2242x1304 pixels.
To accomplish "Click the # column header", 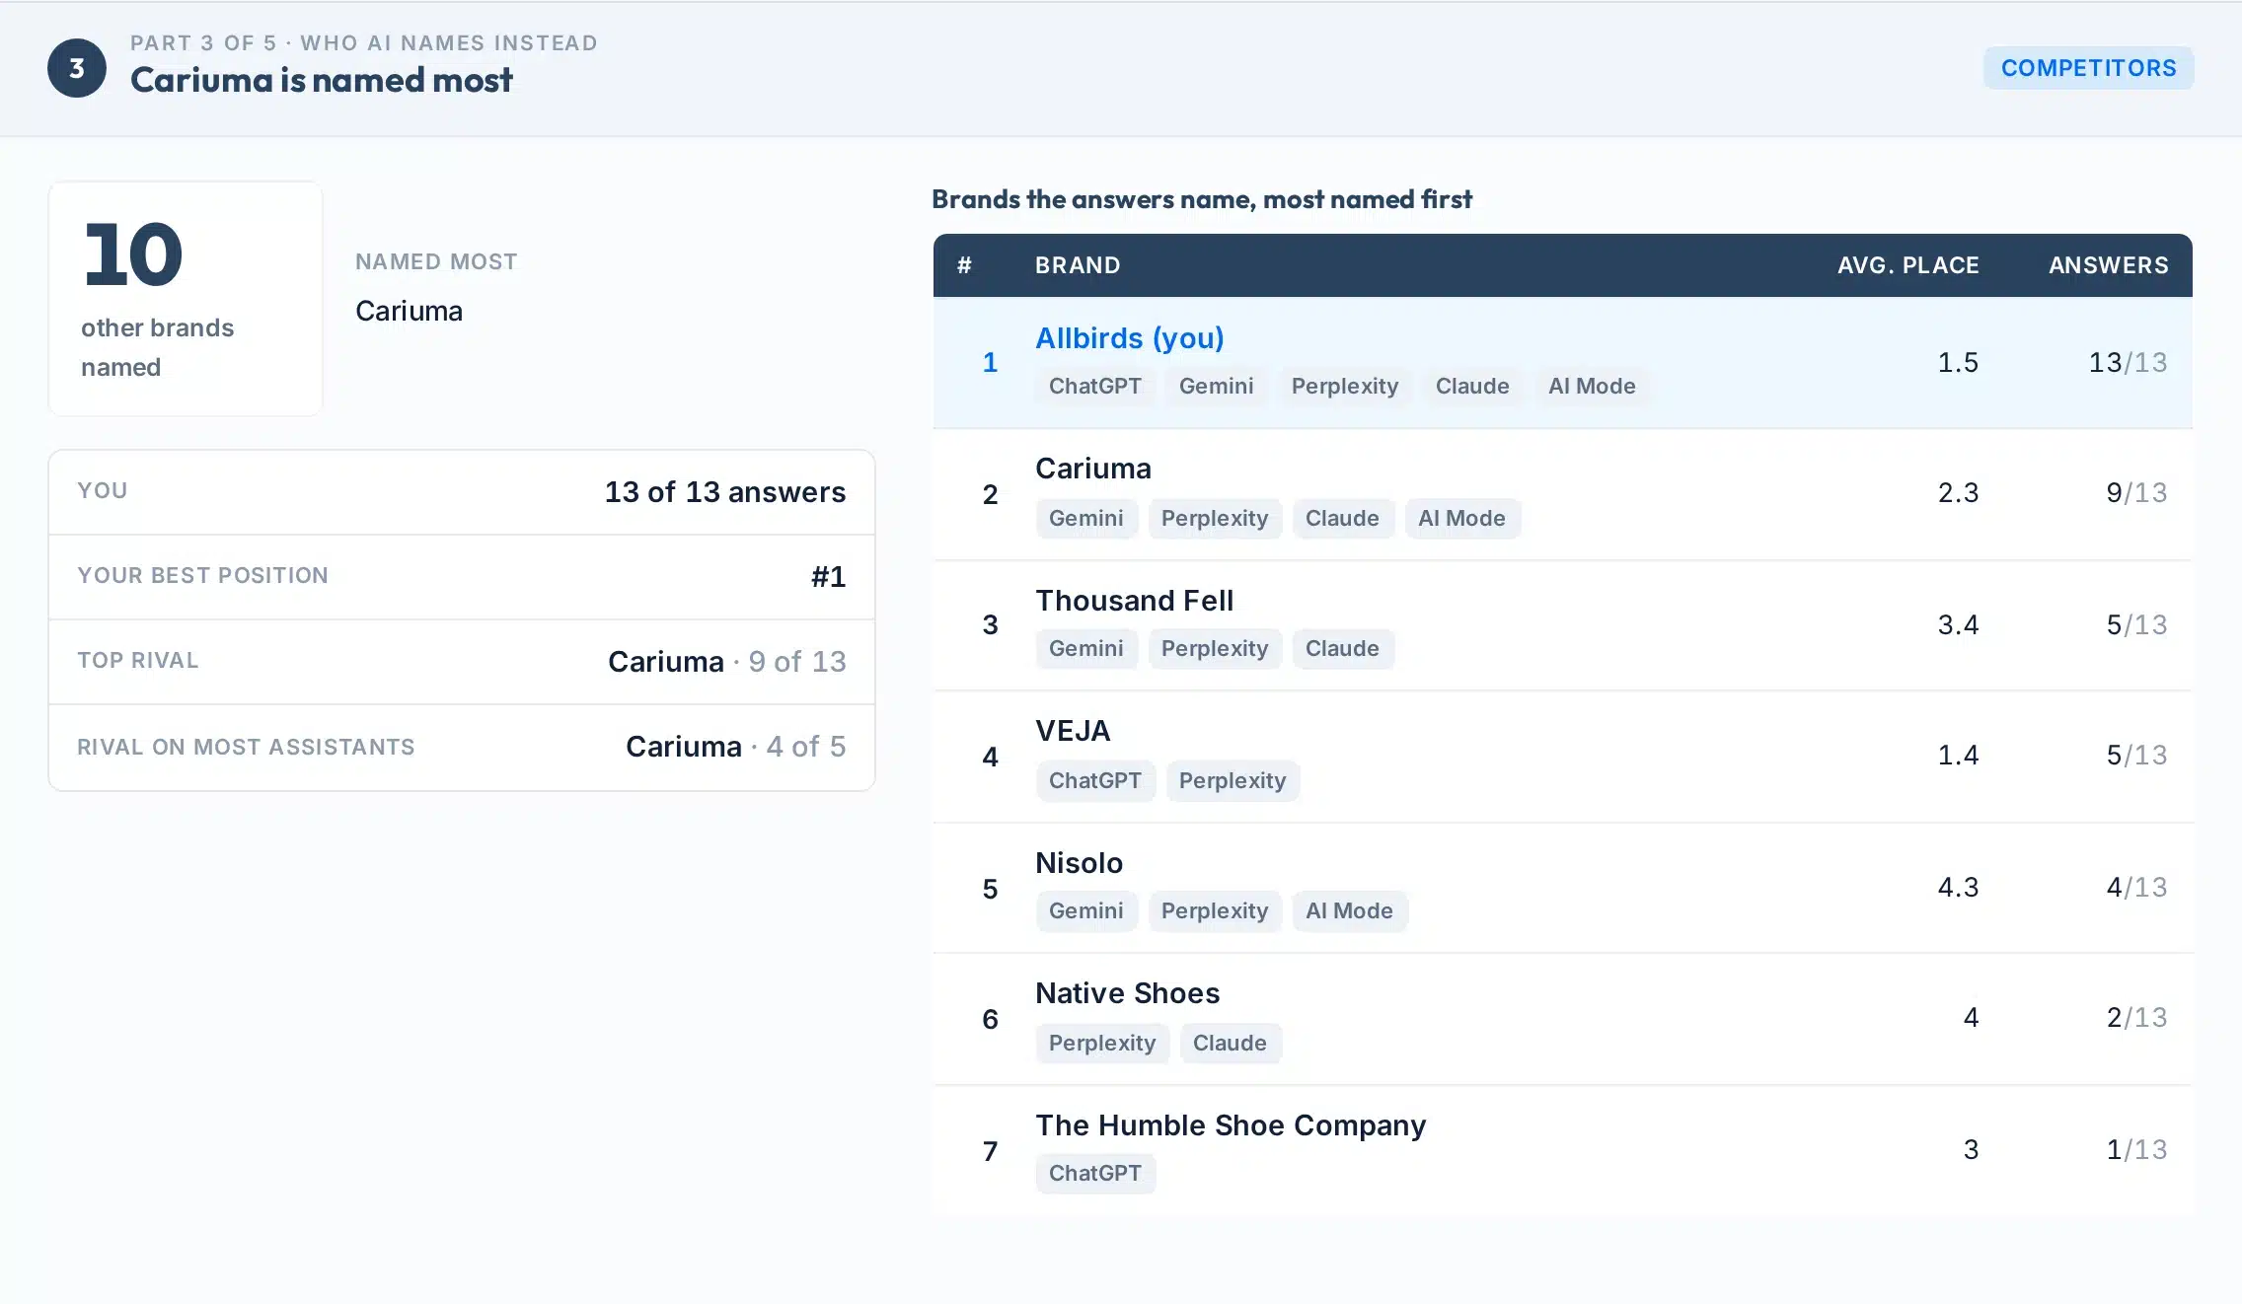I will [964, 265].
